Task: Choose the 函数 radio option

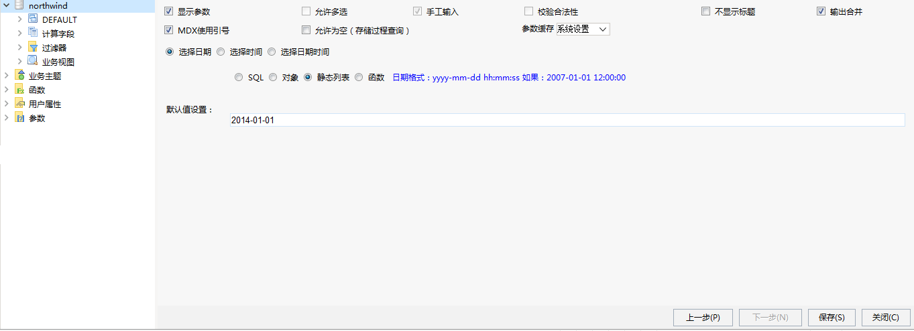Action: tap(359, 77)
